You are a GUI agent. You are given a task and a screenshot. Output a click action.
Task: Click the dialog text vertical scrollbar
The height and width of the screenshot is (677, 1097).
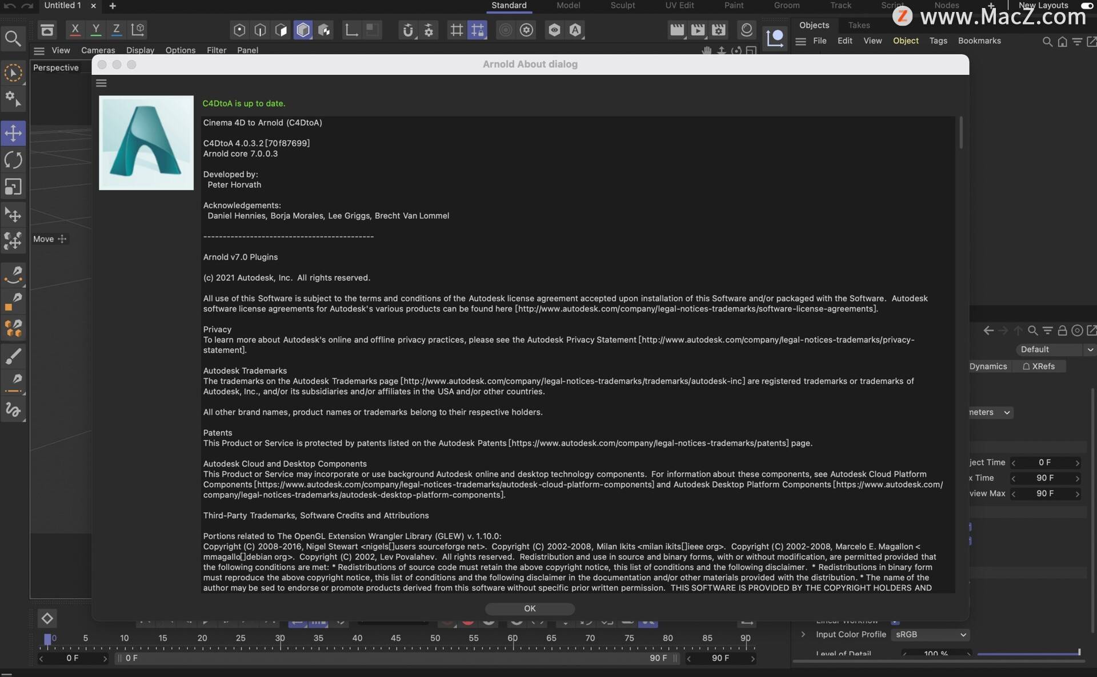961,132
